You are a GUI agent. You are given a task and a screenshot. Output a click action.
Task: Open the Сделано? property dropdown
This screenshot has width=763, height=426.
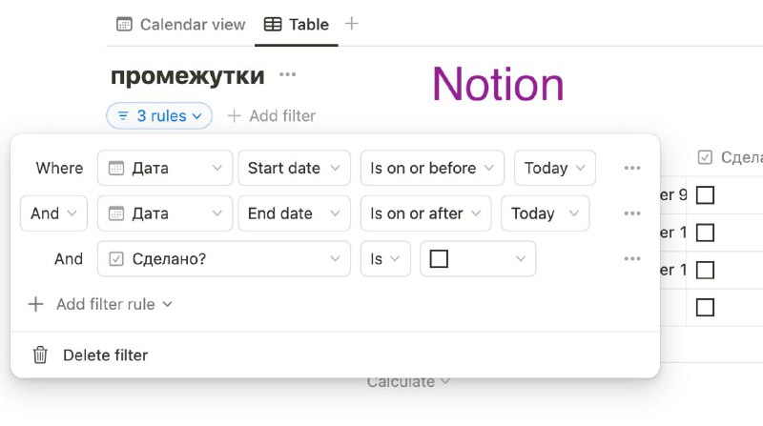tap(224, 258)
